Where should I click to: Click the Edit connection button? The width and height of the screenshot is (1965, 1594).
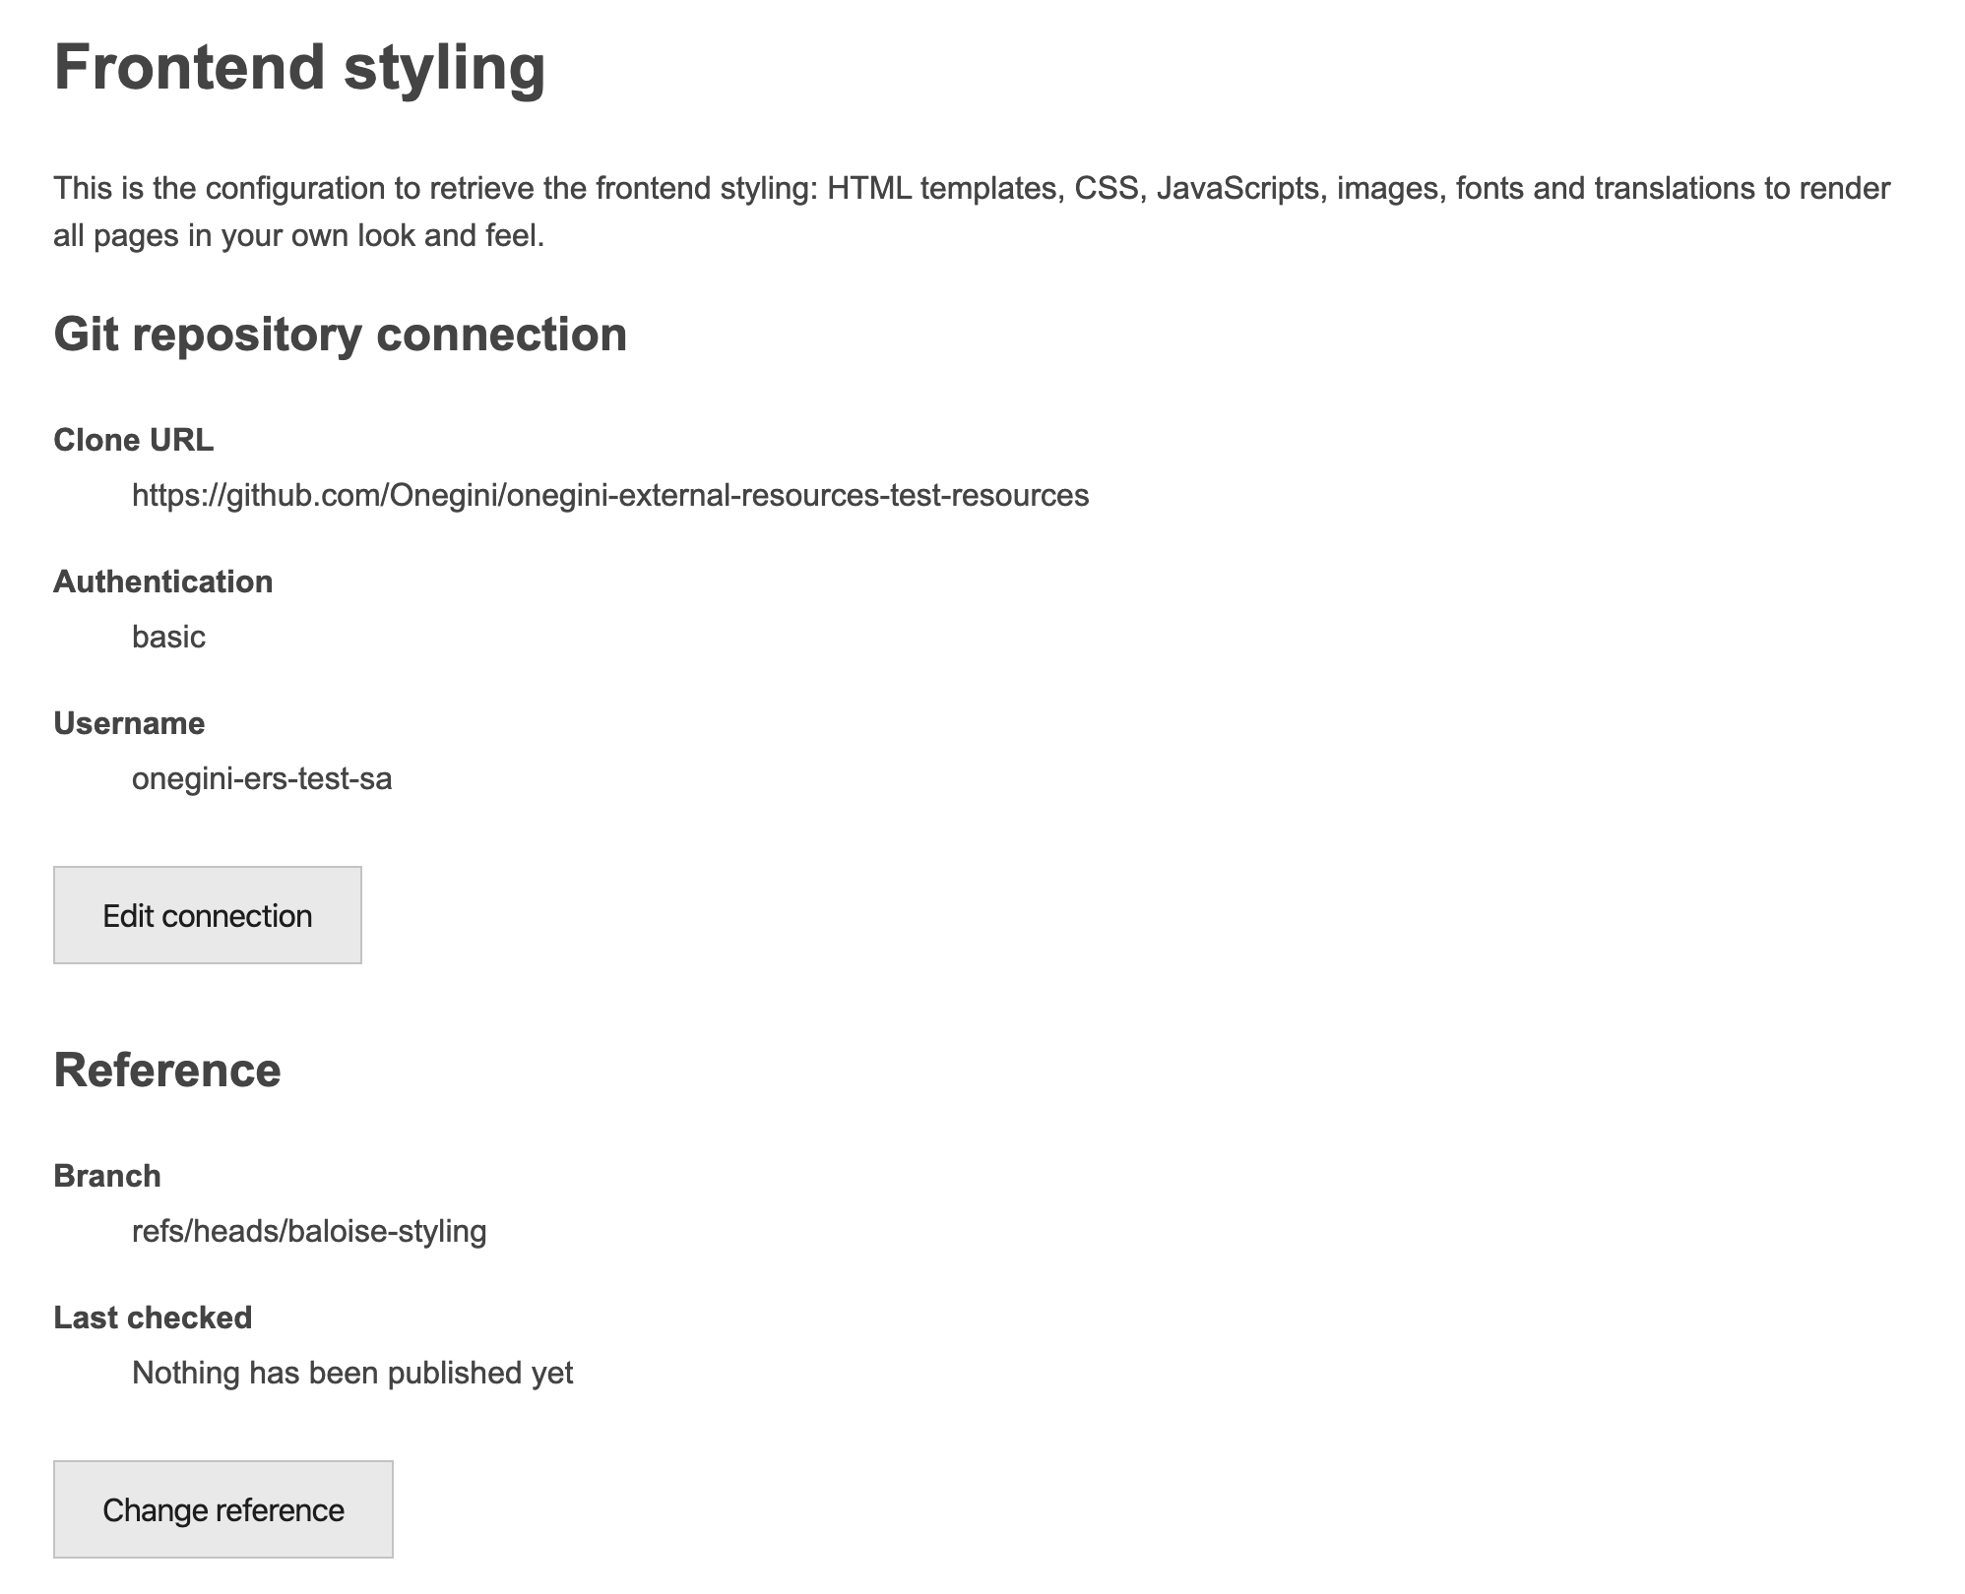click(x=208, y=915)
